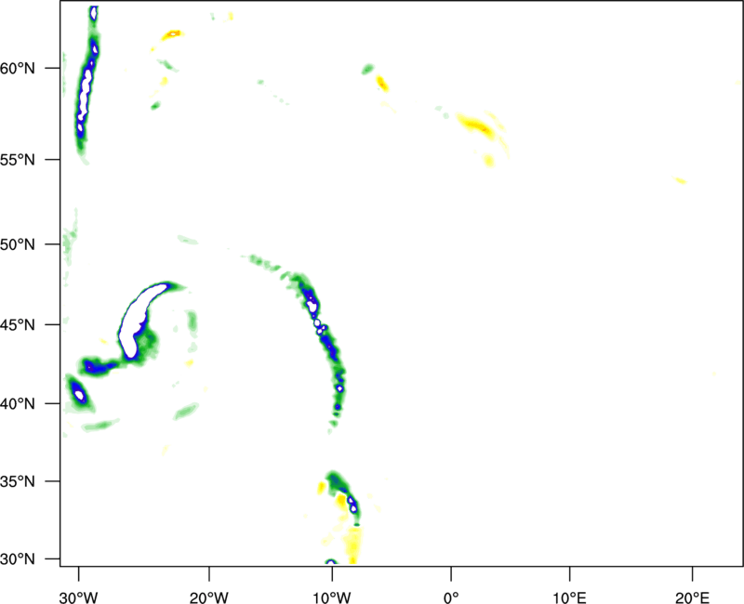Screen dimensions: 744x604
Task: Click the 20°W longitude label
Action: (208, 597)
